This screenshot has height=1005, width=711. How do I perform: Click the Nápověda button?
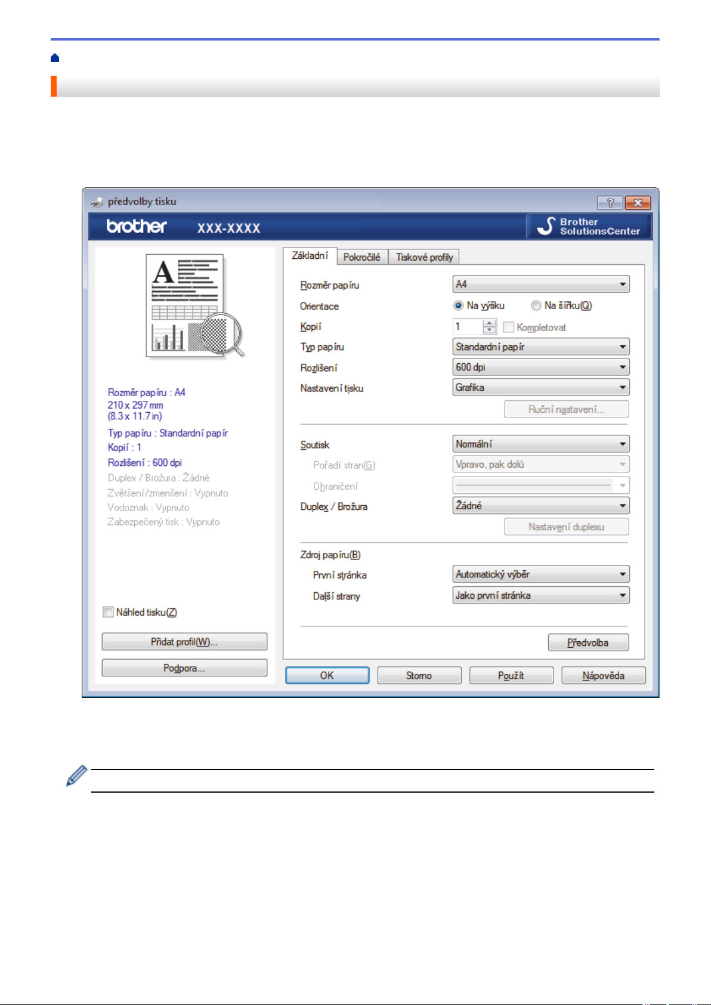pyautogui.click(x=603, y=675)
